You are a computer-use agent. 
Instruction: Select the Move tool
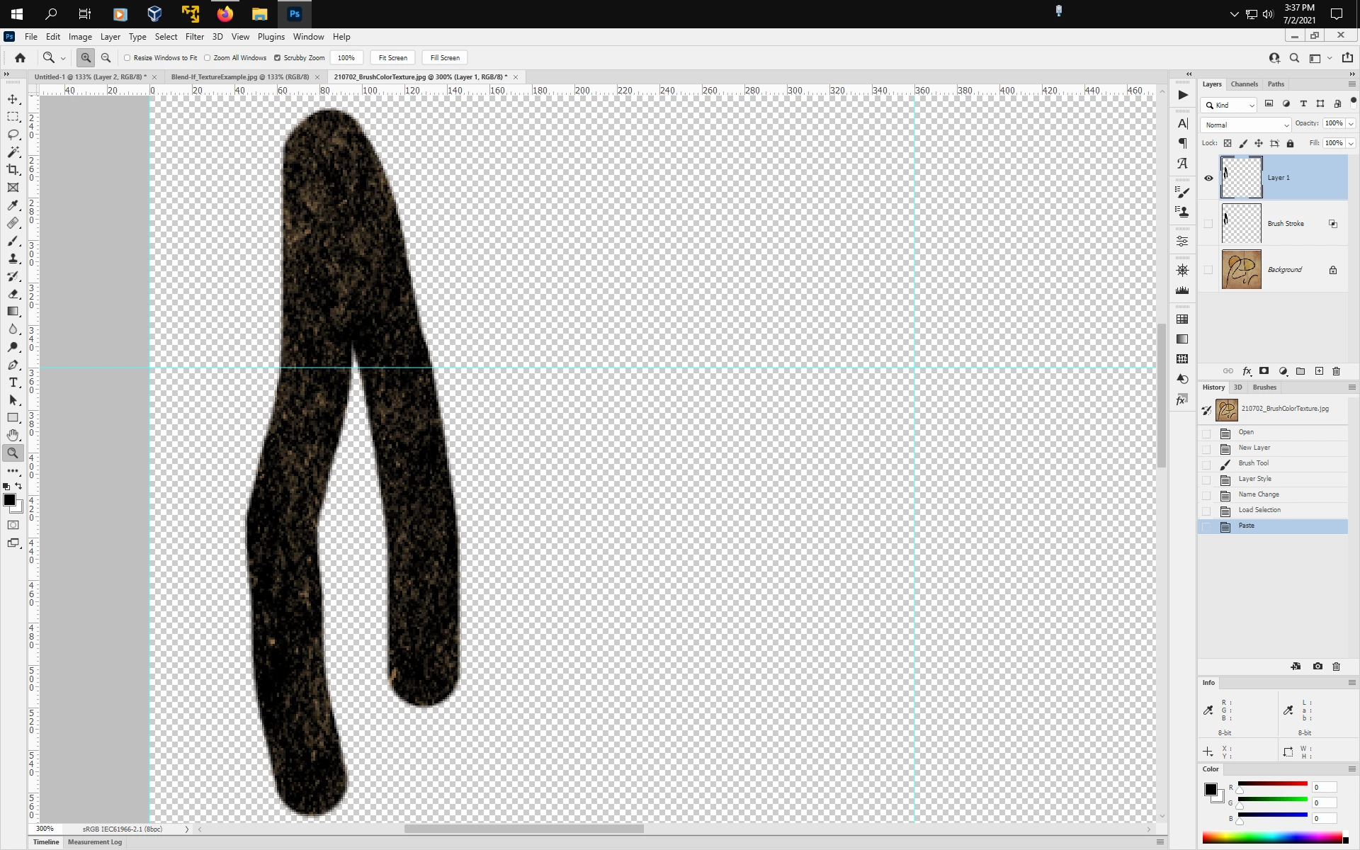(13, 99)
